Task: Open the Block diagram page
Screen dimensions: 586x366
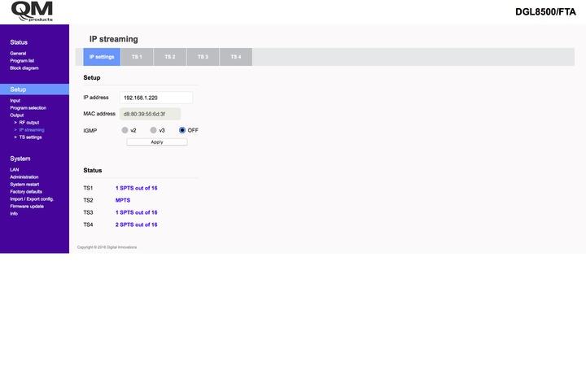Action: click(24, 68)
